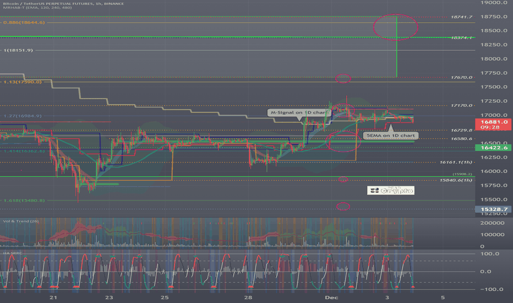Click the 23 date on time axis

(x=109, y=297)
